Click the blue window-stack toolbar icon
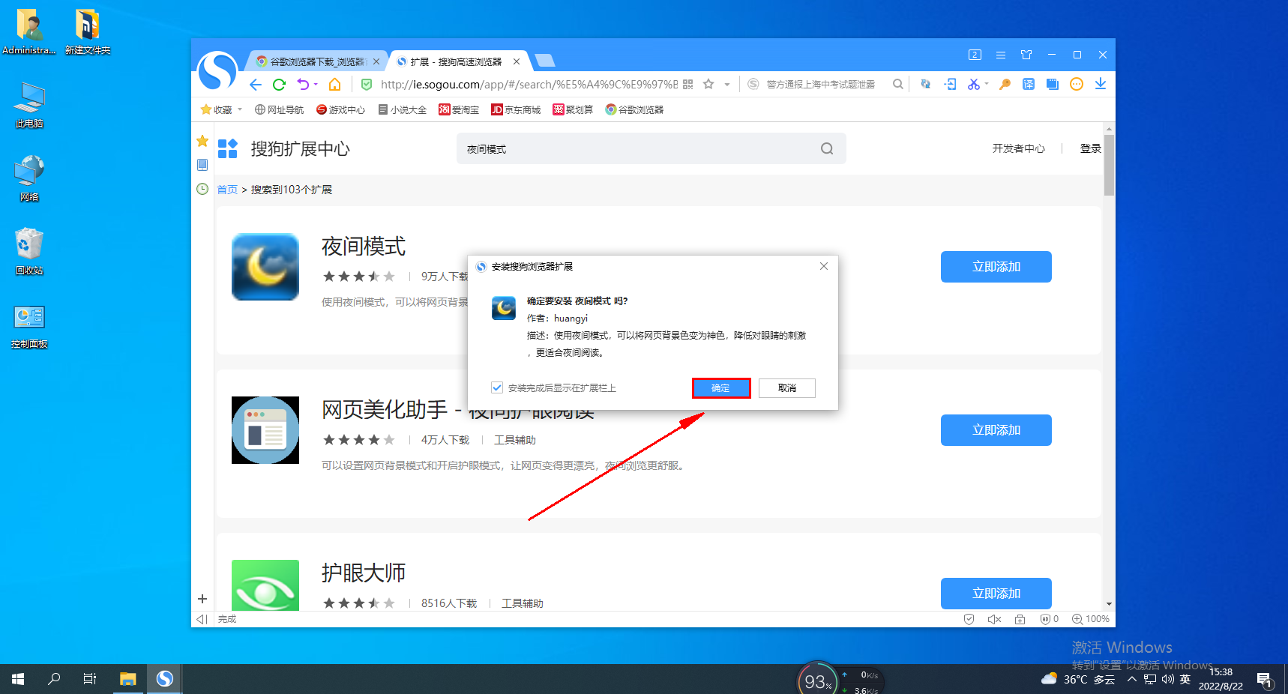 click(x=1053, y=84)
